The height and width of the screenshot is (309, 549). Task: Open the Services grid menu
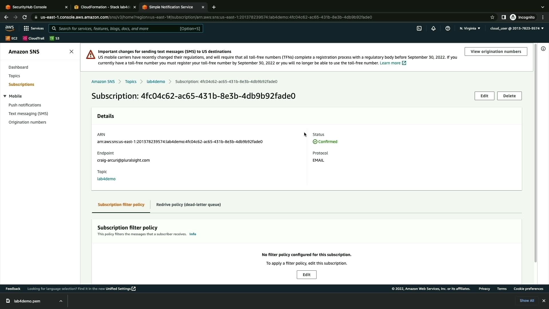coord(34,28)
